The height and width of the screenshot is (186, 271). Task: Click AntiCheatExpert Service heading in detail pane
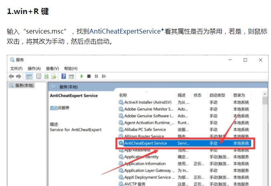[x=74, y=96]
